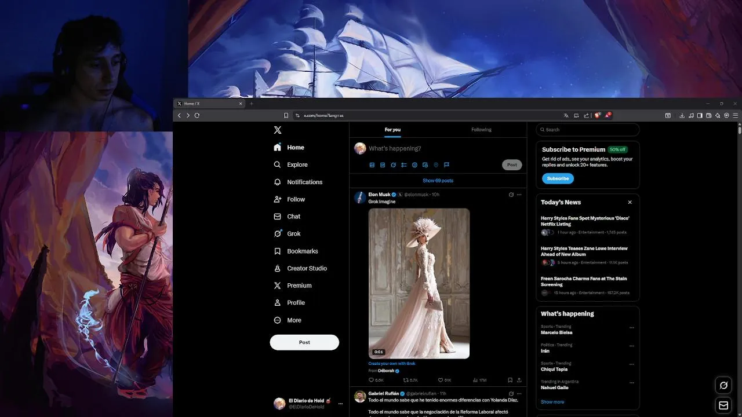742x417 pixels.
Task: Open more options on Gabriel Rufián post
Action: 519,394
